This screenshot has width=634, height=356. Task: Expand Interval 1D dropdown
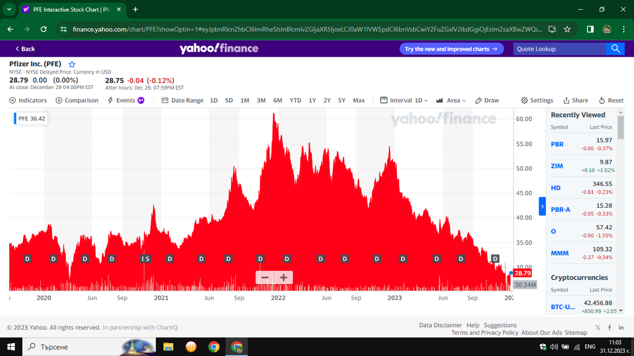tap(404, 100)
